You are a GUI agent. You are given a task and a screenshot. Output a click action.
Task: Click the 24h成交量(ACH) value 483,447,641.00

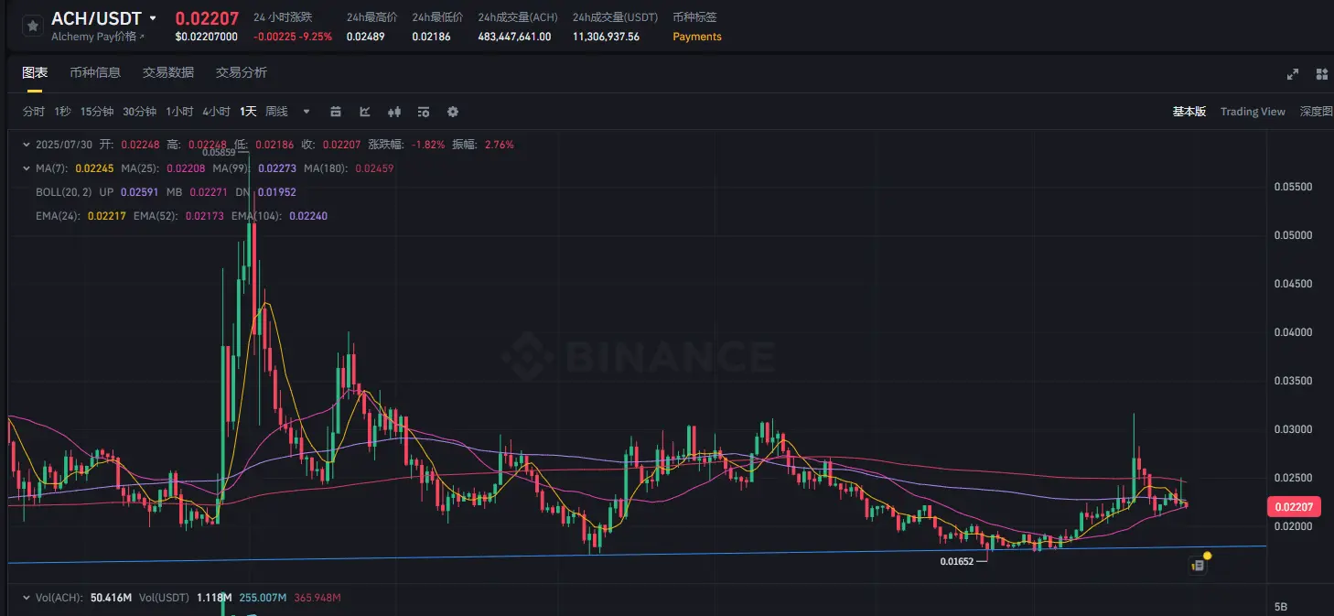click(514, 37)
